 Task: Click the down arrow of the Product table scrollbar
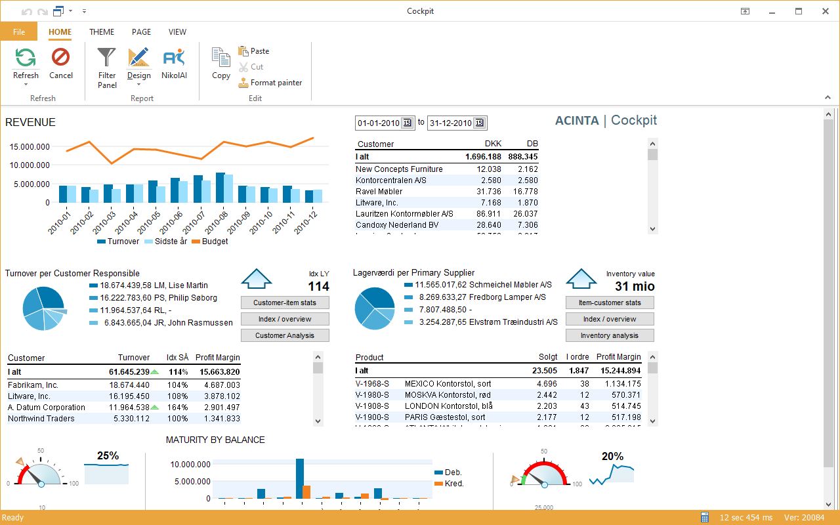pos(652,421)
